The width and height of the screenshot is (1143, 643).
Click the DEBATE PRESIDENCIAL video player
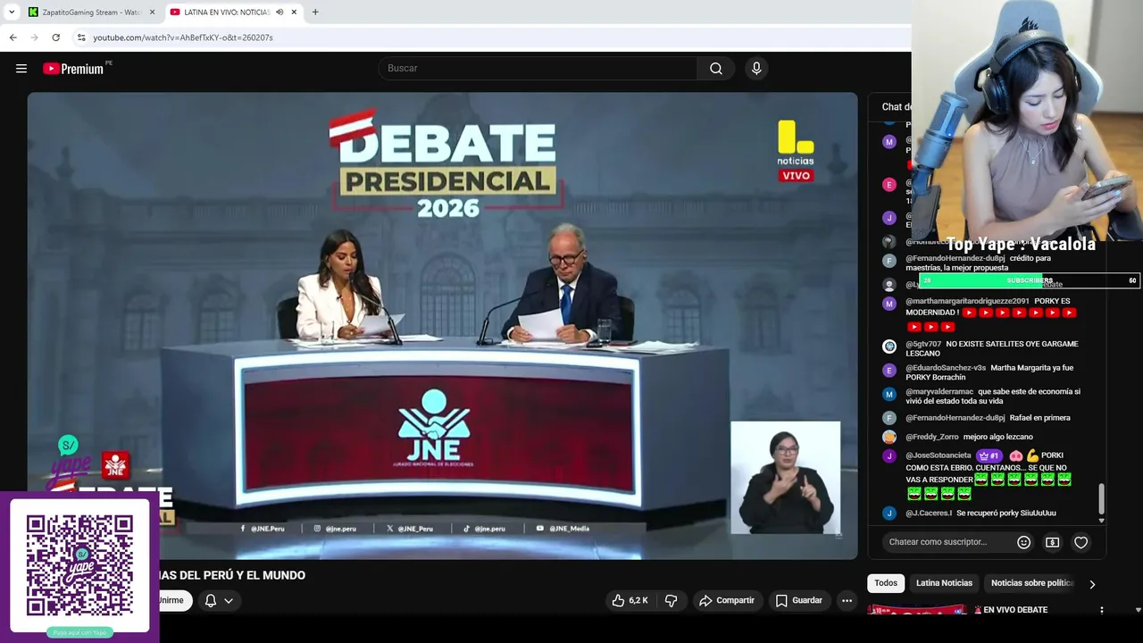click(442, 325)
